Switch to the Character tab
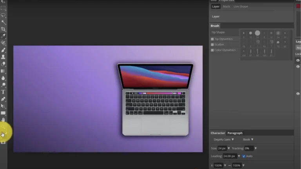 (x=218, y=133)
